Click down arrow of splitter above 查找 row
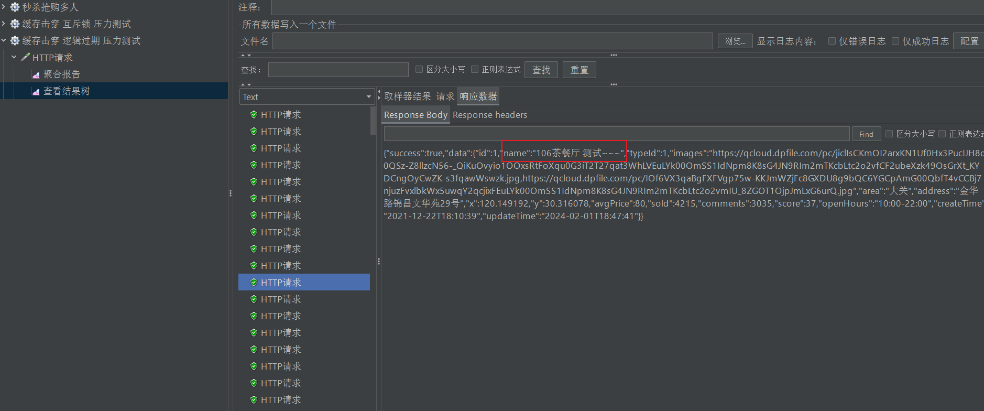The width and height of the screenshot is (984, 411). tap(249, 55)
